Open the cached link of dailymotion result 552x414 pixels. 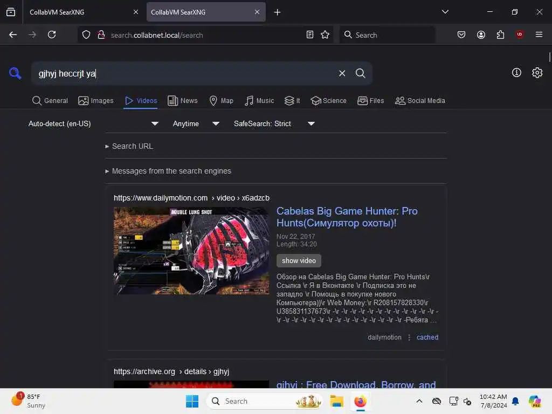tap(427, 337)
